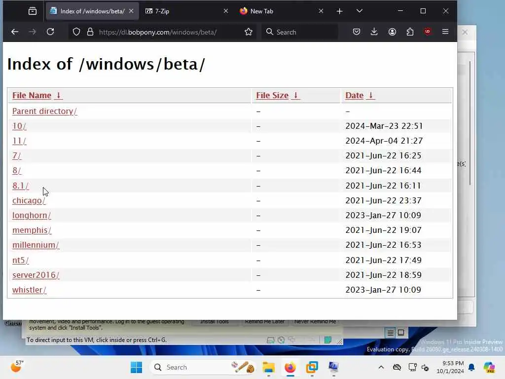Open the chicago/ folder
Viewport: 505px width, 379px height.
coord(29,200)
